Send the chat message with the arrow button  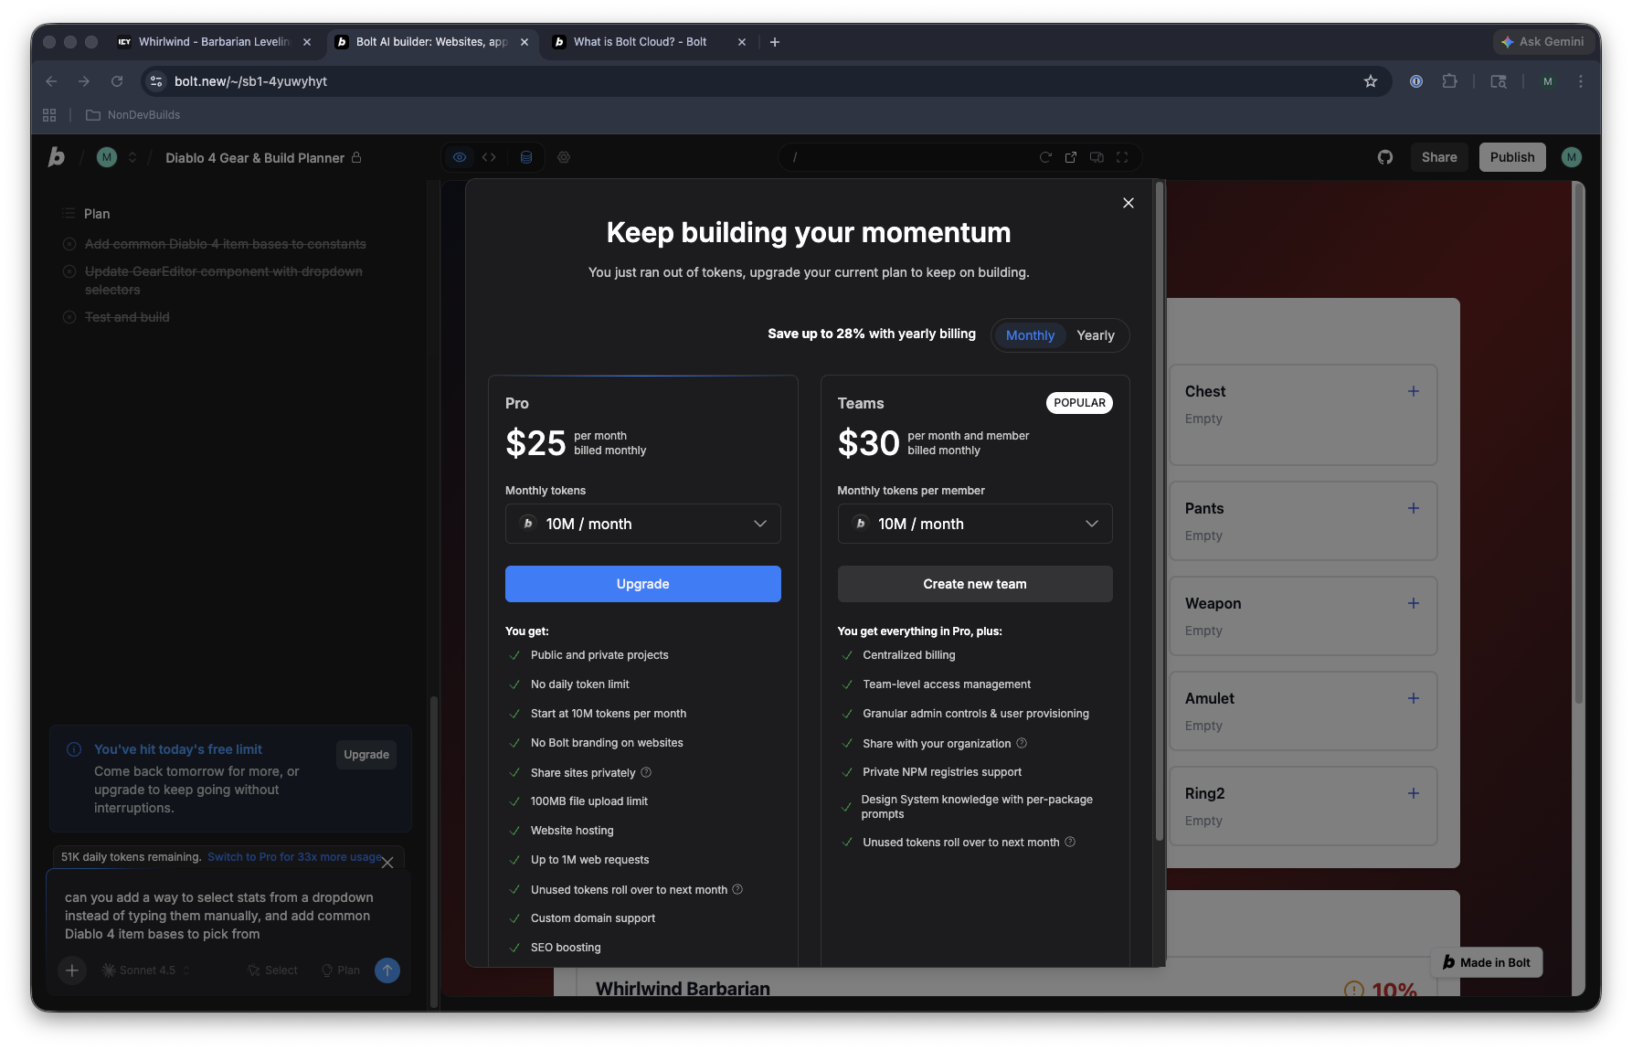[x=387, y=970]
